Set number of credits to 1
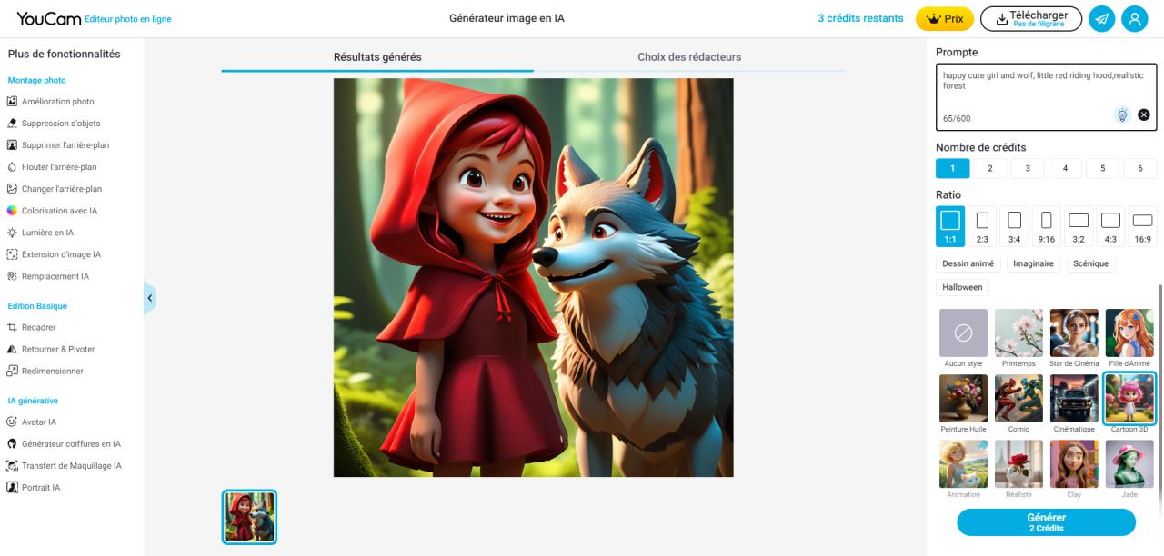Screen dimensions: 1164x556 (953, 168)
